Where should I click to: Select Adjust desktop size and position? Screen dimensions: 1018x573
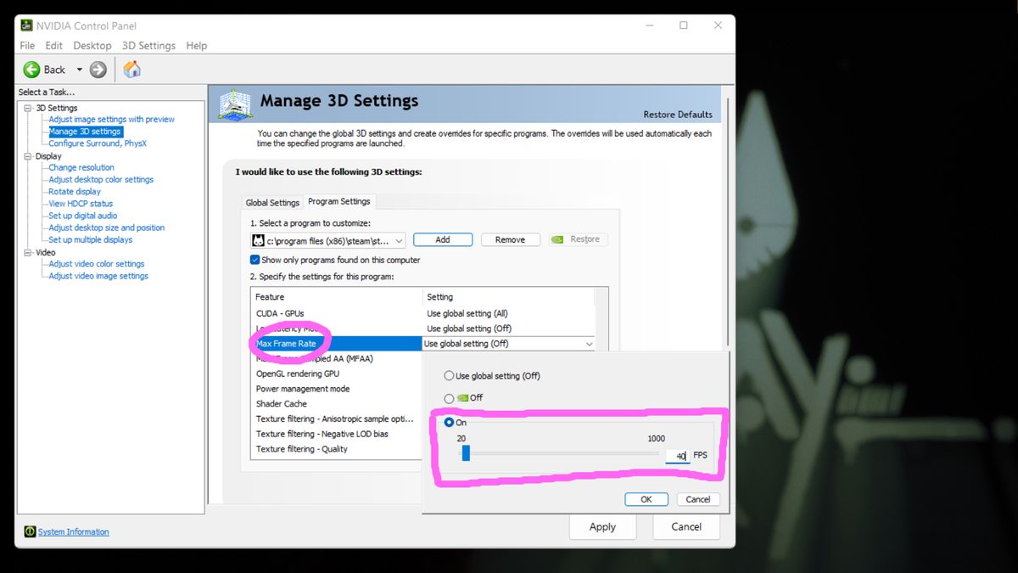[x=107, y=228]
